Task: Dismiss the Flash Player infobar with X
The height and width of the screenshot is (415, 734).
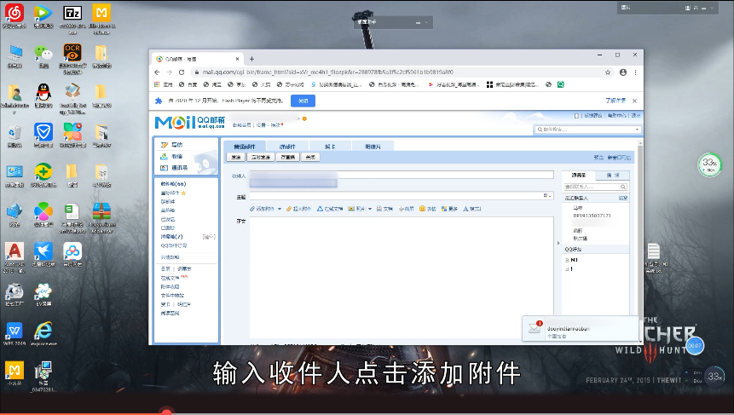Action: click(x=635, y=101)
